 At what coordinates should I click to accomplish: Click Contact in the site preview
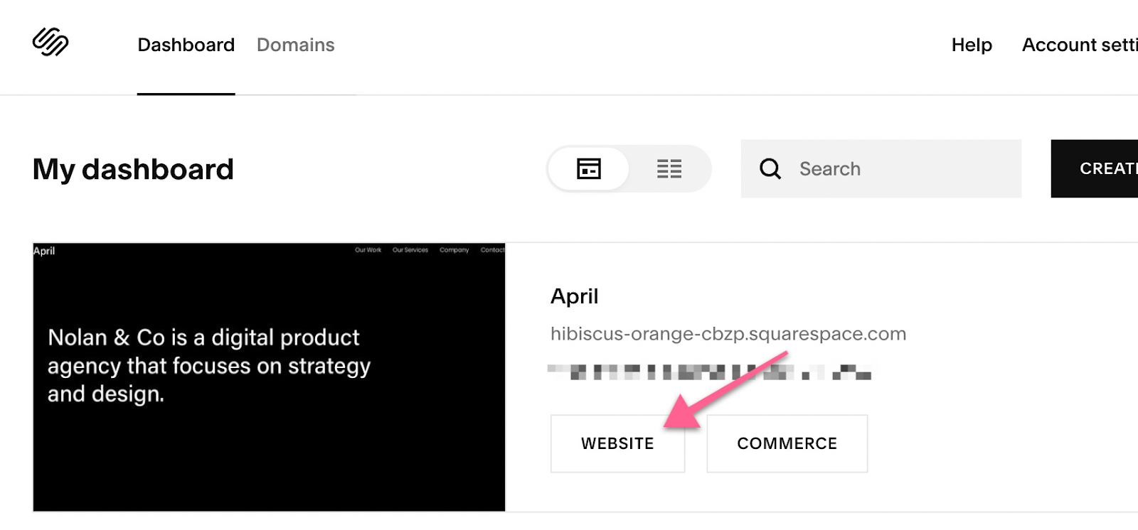point(492,250)
